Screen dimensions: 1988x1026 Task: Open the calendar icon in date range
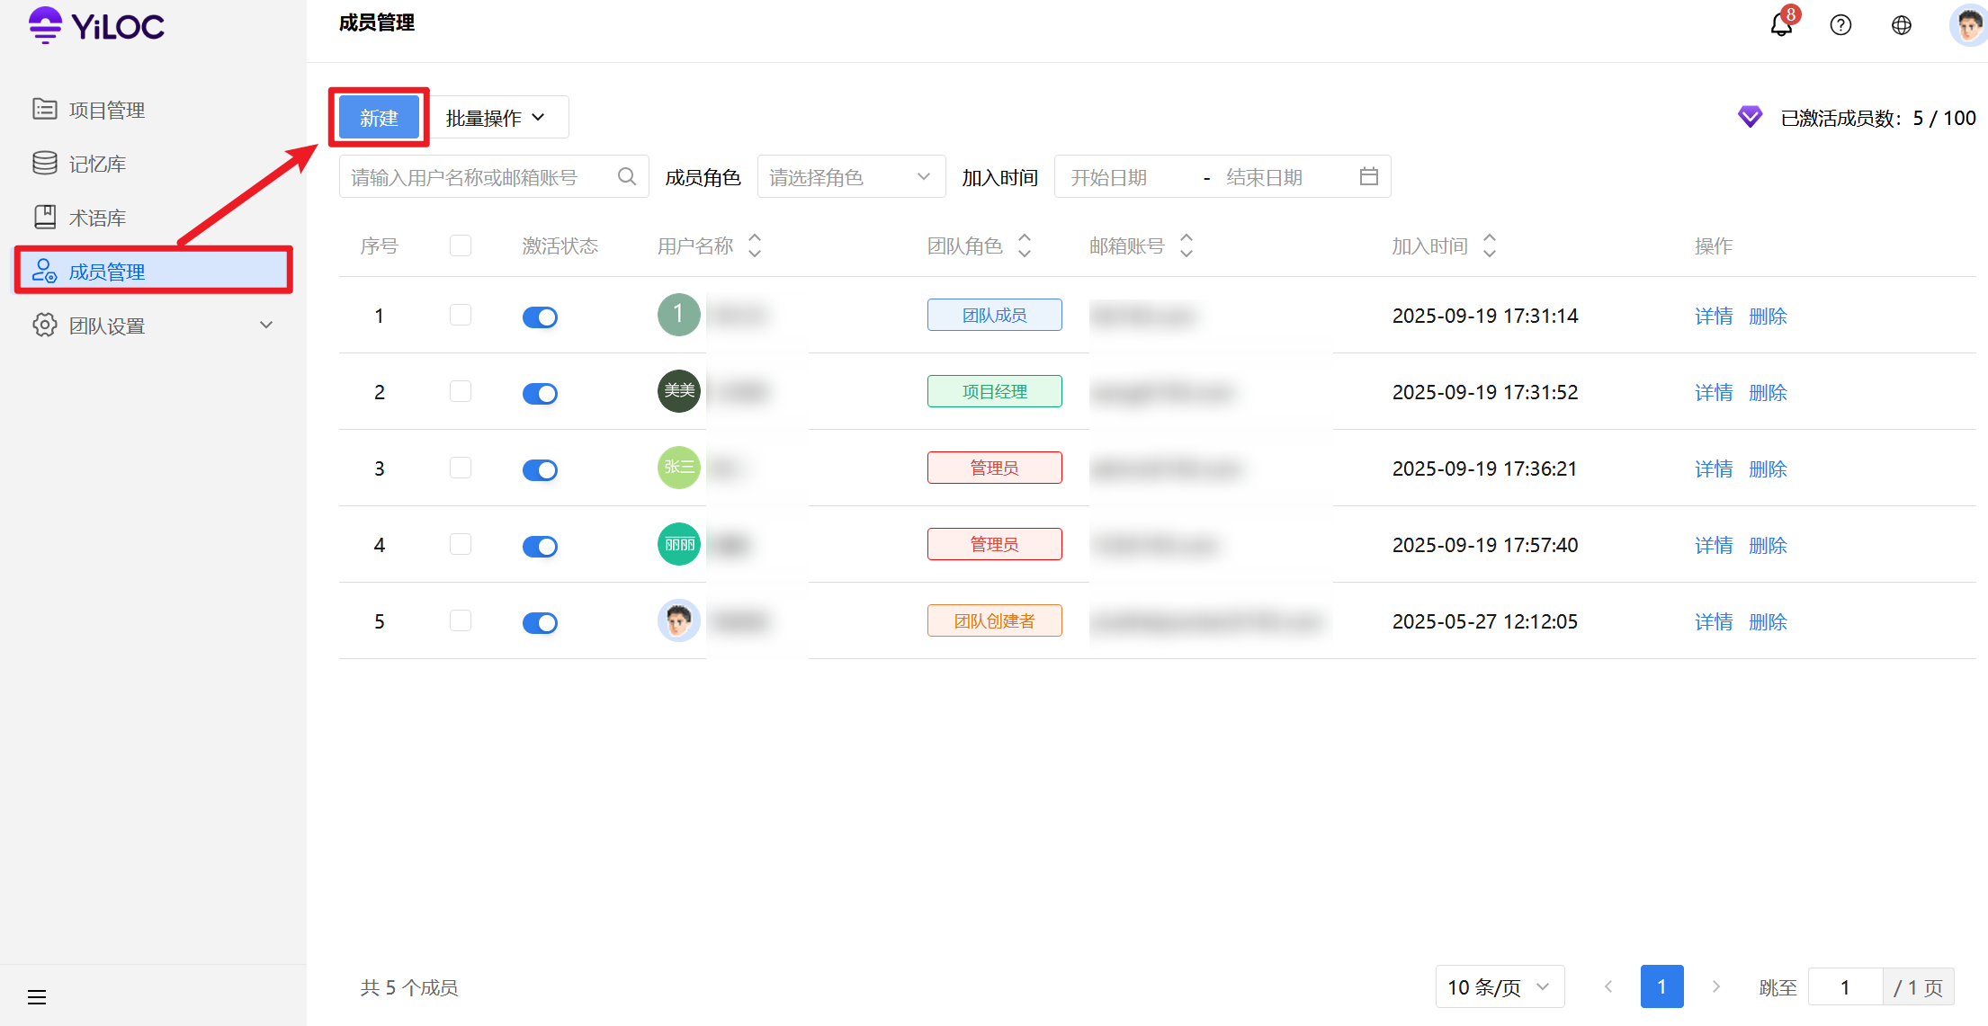tap(1368, 177)
